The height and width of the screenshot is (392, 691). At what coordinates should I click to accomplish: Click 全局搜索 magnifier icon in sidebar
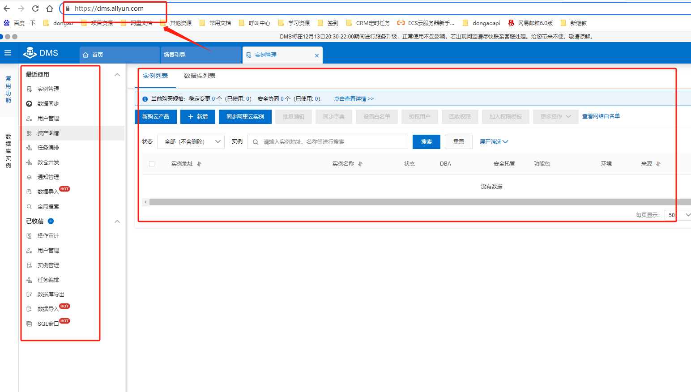coord(29,206)
